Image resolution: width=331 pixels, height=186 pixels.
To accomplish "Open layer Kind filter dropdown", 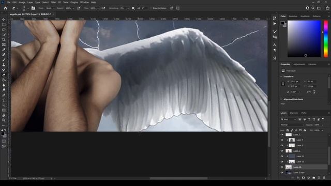I will (x=289, y=119).
